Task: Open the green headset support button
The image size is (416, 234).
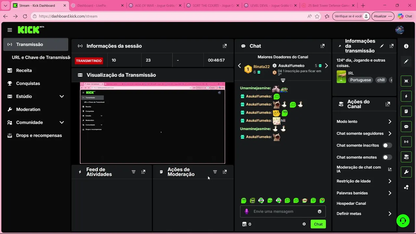Action: coord(403,221)
